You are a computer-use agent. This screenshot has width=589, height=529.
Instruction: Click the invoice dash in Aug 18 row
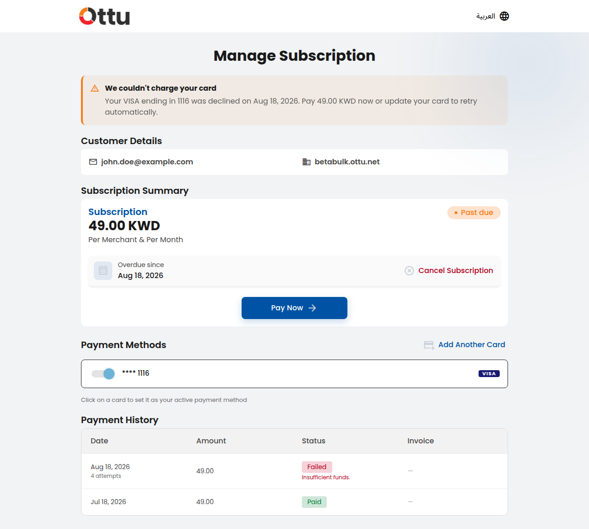(x=410, y=471)
